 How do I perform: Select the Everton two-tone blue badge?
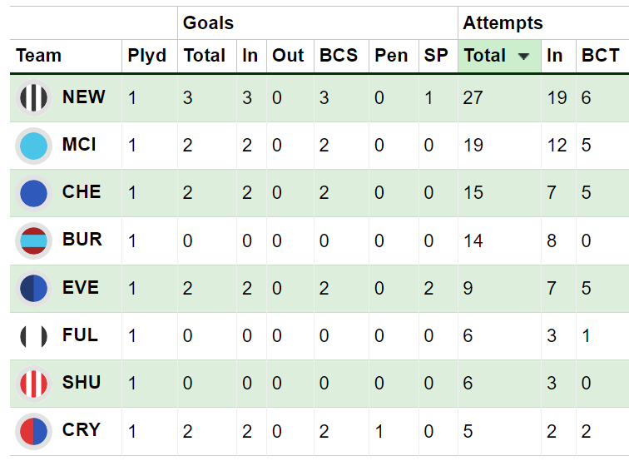click(x=34, y=289)
